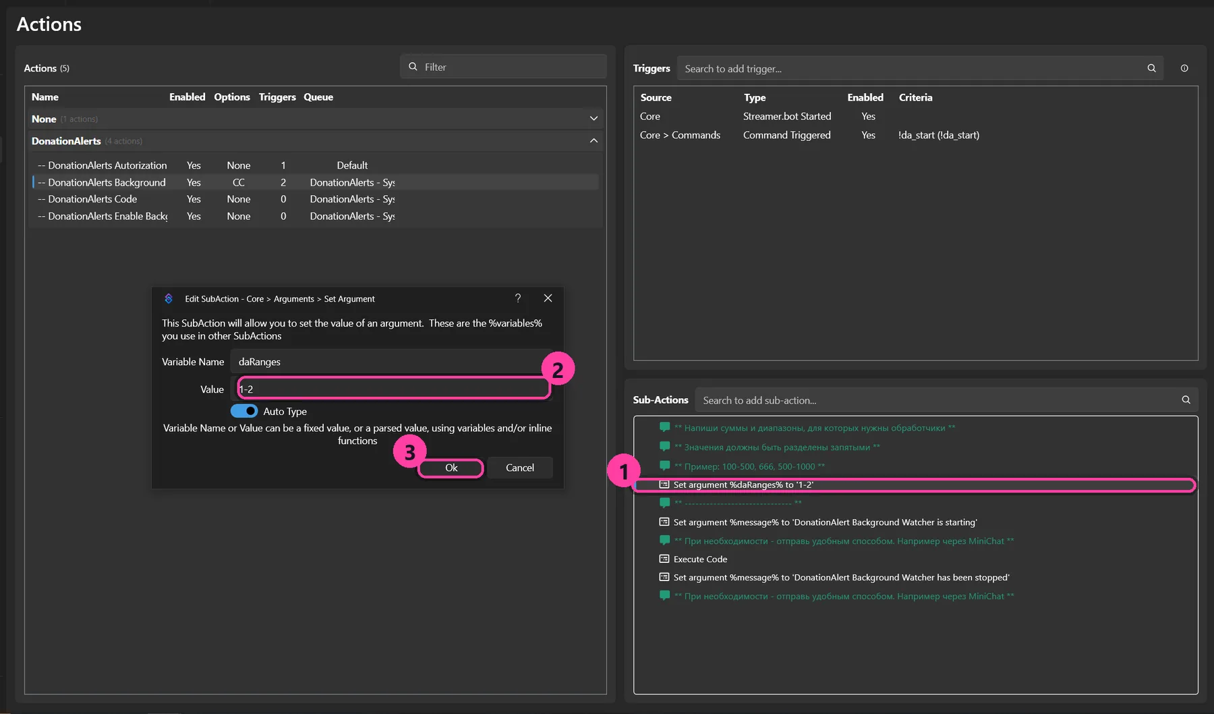The width and height of the screenshot is (1214, 714).
Task: Click the Enabled column header in Actions
Action: pos(187,97)
